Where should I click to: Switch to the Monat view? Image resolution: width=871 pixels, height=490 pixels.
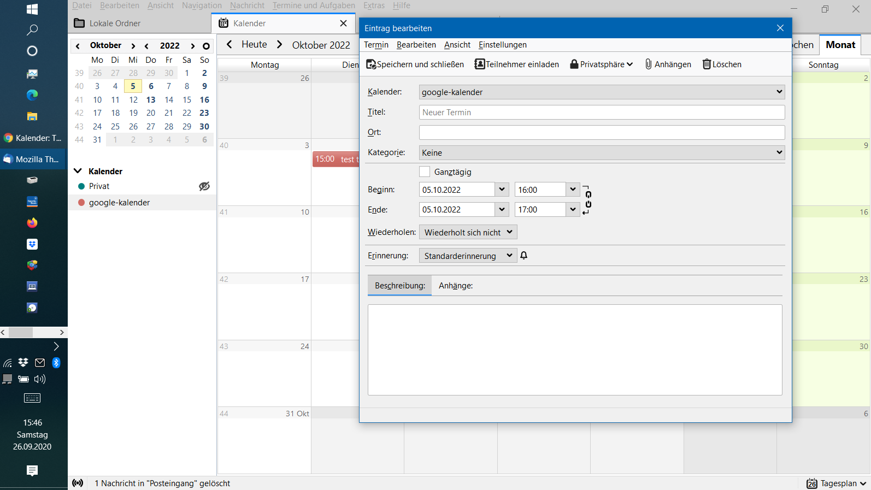840,45
